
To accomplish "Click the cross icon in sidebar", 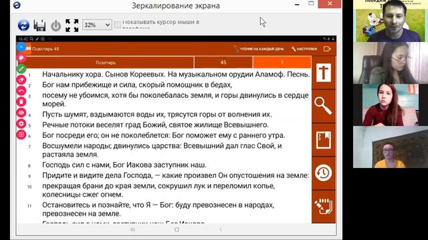I will point(324,73).
